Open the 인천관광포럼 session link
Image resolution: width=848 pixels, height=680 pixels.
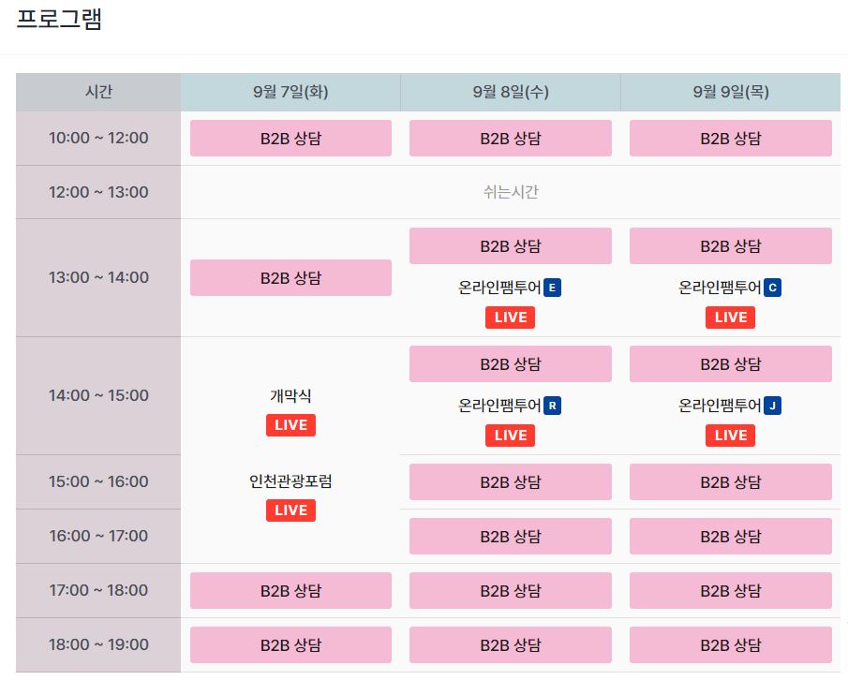tap(290, 482)
